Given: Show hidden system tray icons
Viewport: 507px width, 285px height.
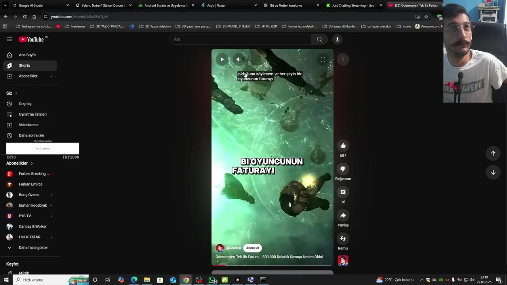Looking at the screenshot, I should click(421, 280).
